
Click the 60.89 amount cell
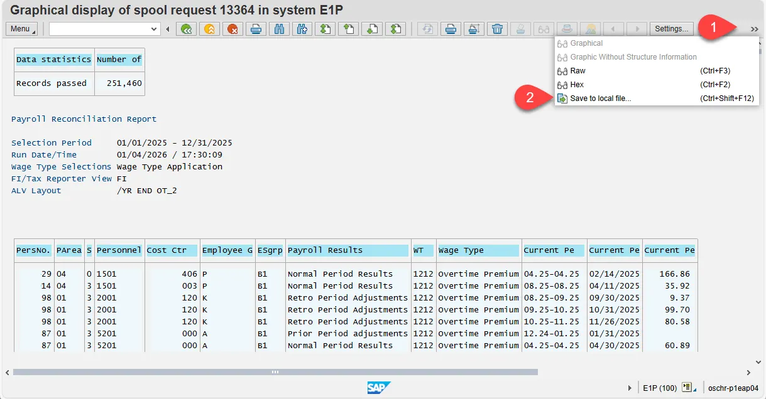click(677, 346)
